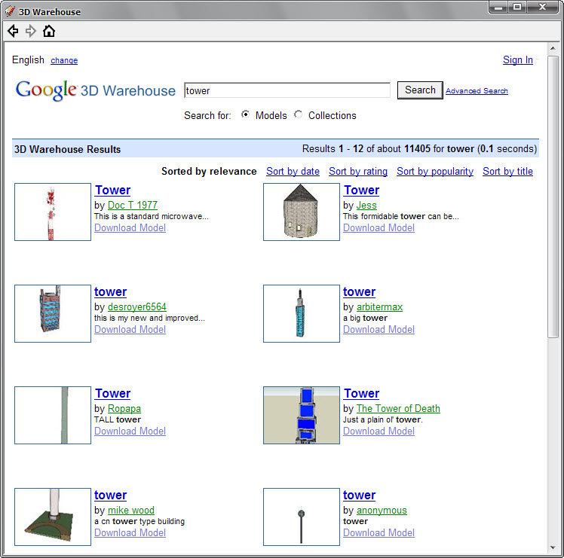Download Model for the anonymous tower

click(379, 533)
